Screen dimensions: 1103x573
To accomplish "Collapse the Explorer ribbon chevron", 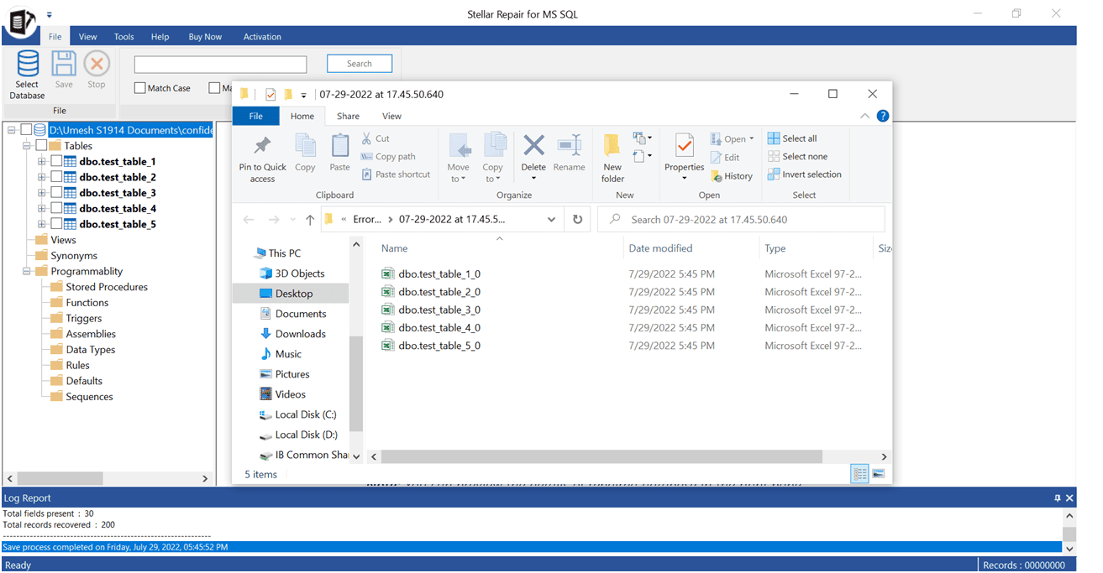I will pos(865,116).
